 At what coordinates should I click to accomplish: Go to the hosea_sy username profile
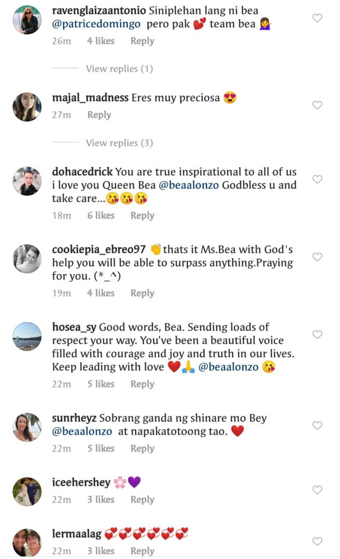pos(74,328)
